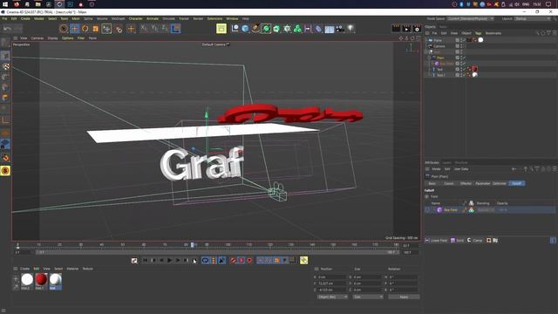Select the Box Field in Object Manager
Screen dimensions: 558x314
click(x=446, y=64)
